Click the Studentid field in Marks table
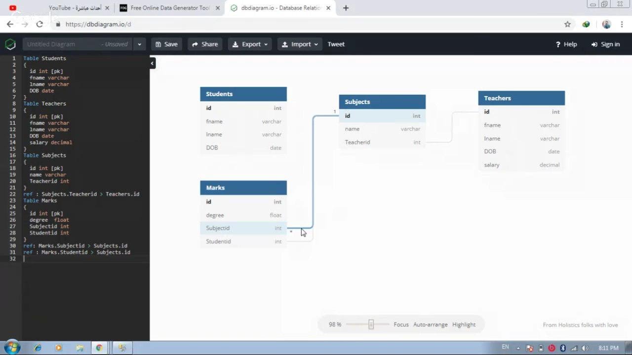632x355 pixels. [243, 241]
